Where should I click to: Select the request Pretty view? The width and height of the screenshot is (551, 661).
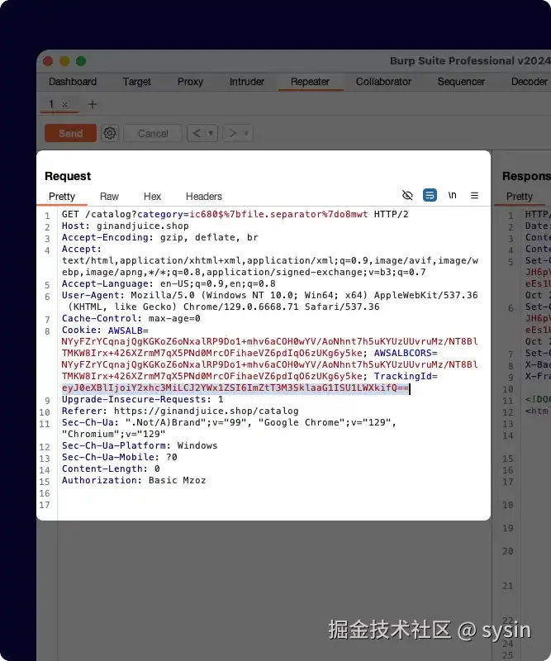62,197
